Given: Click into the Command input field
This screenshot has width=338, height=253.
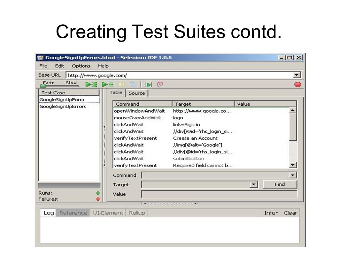Looking at the screenshot, I should pos(215,175).
